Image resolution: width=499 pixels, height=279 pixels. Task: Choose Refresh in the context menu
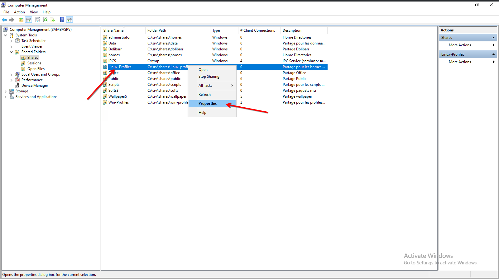[x=212, y=95]
